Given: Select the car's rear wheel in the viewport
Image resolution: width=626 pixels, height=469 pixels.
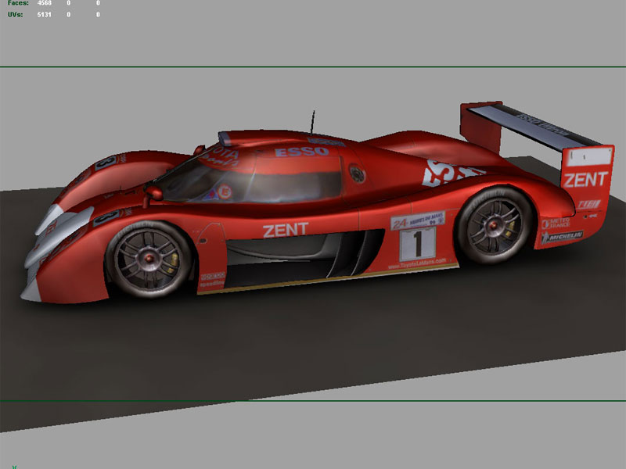Looking at the screenshot, I should coord(494,225).
